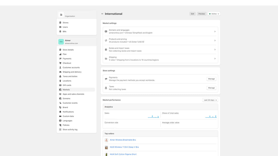The image size is (278, 156).
Task: Click the Aimer store avatar
Action: click(61, 42)
